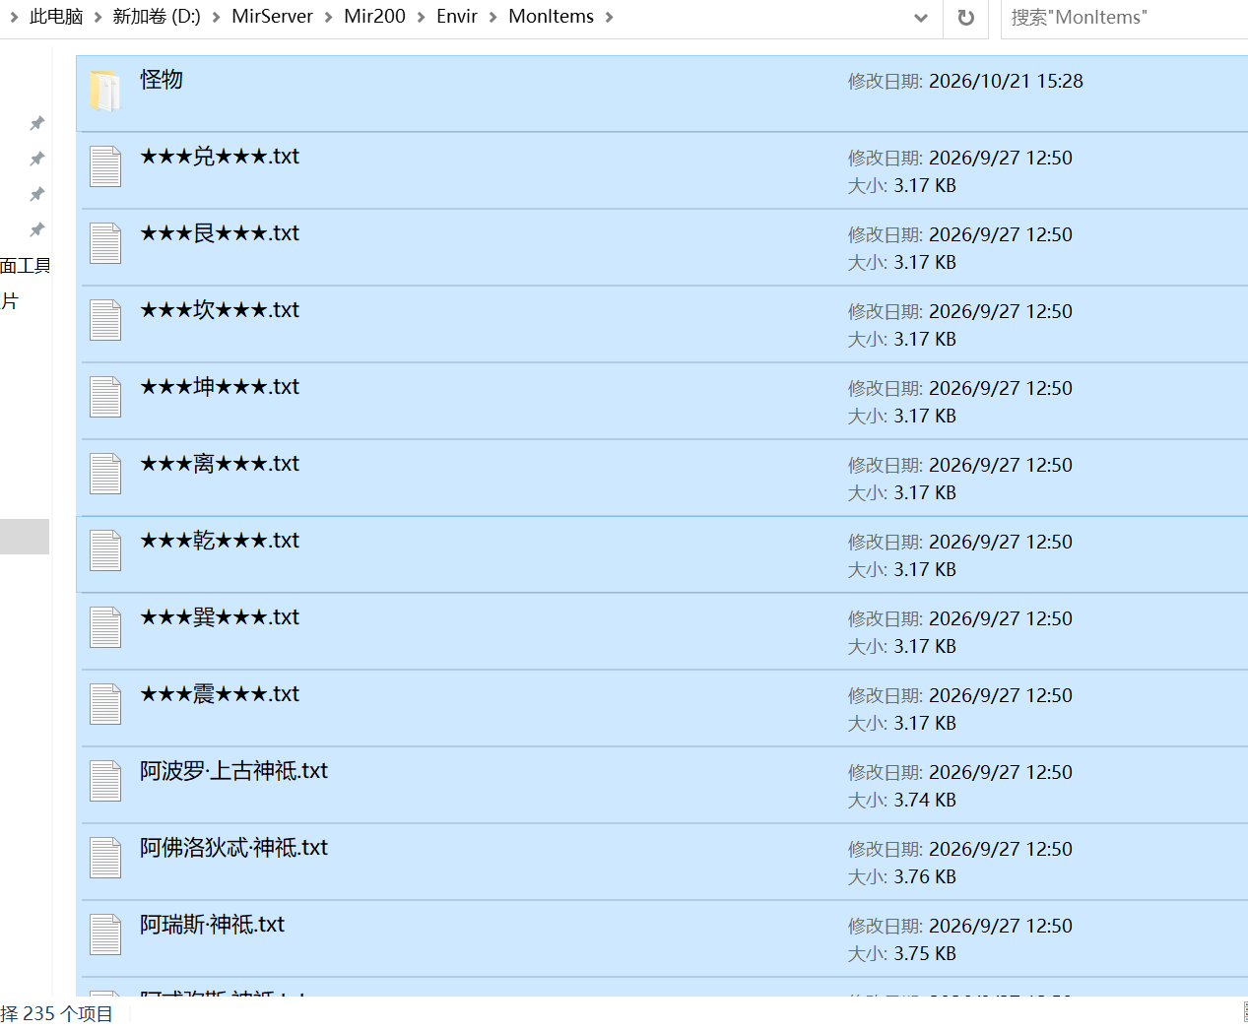This screenshot has height=1031, width=1248.
Task: Click second pin icon in navigation pane
Action: pyautogui.click(x=37, y=159)
